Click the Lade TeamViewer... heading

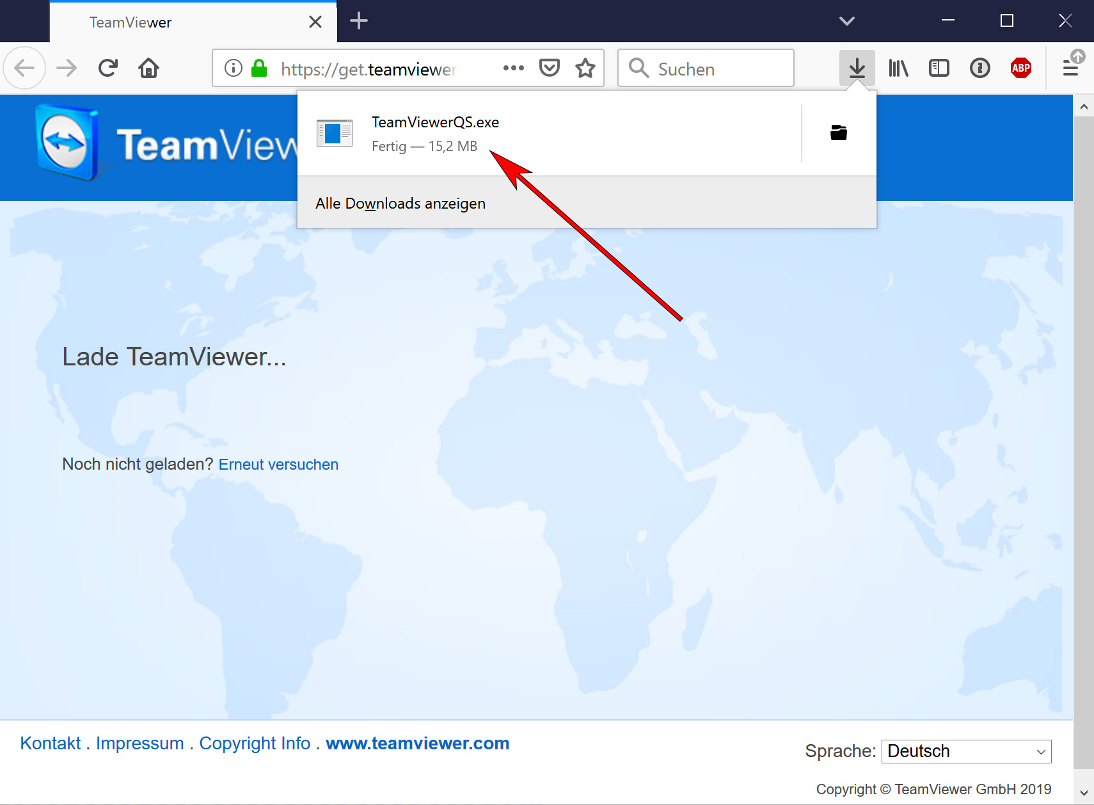click(x=174, y=357)
